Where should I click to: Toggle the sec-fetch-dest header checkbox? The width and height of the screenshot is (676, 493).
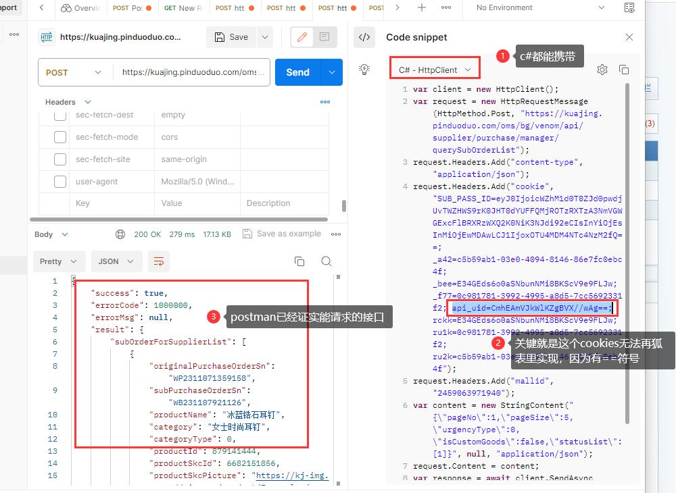(60, 115)
